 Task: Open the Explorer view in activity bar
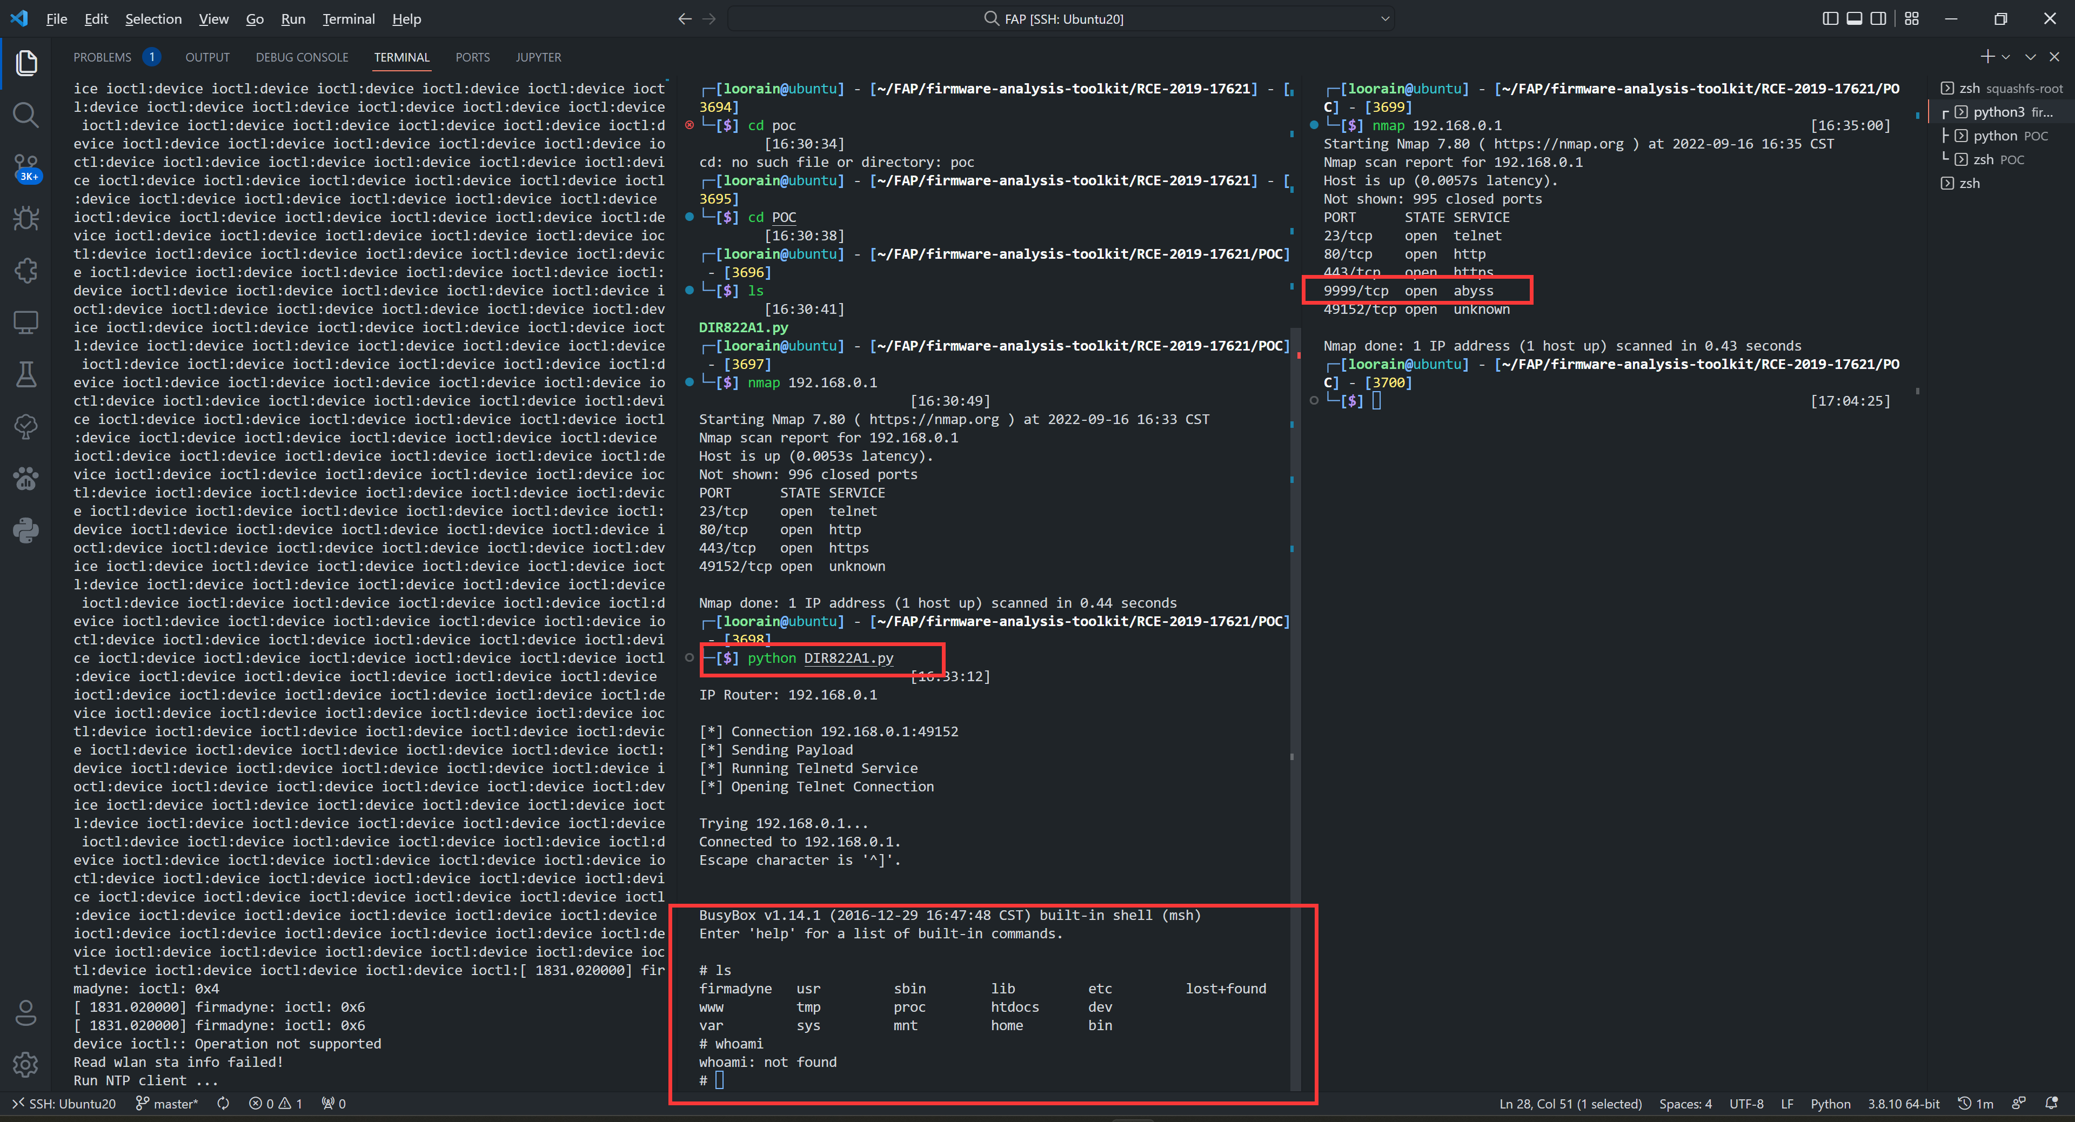pyautogui.click(x=26, y=63)
